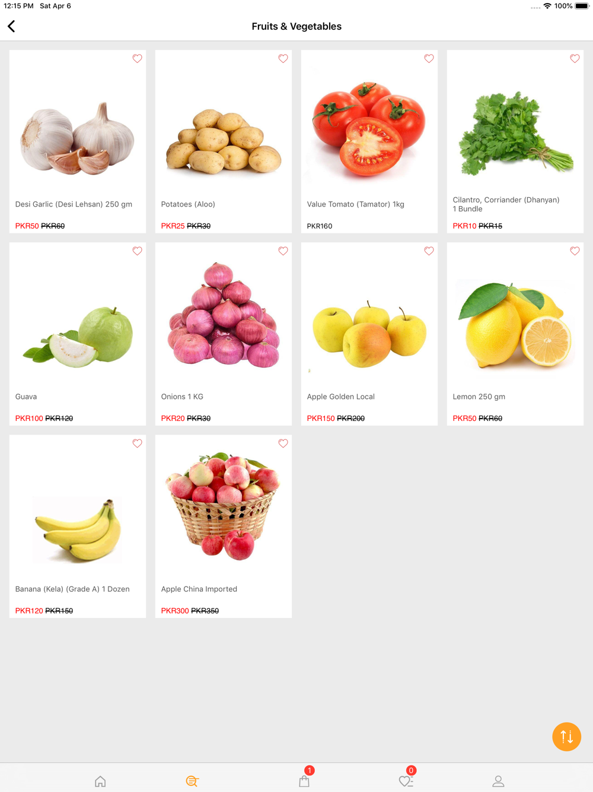Viewport: 593px width, 792px height.
Task: Click the Guava price PKR100
Action: click(x=29, y=419)
